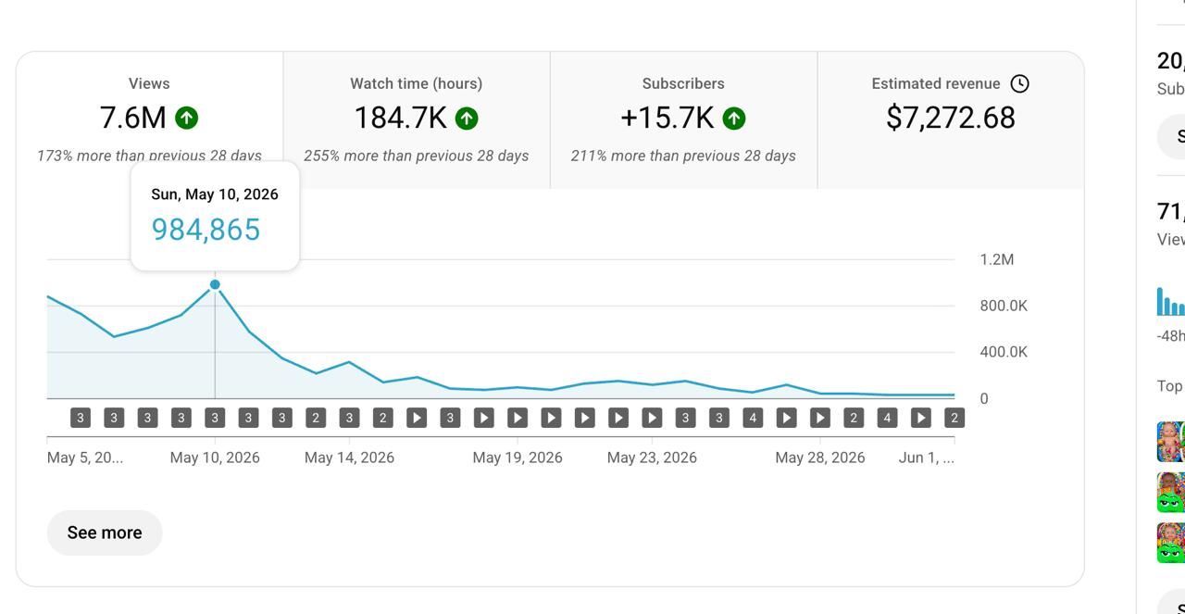Image resolution: width=1185 pixels, height=614 pixels.
Task: Click the 255% more than previous 28 days text
Action: click(417, 156)
